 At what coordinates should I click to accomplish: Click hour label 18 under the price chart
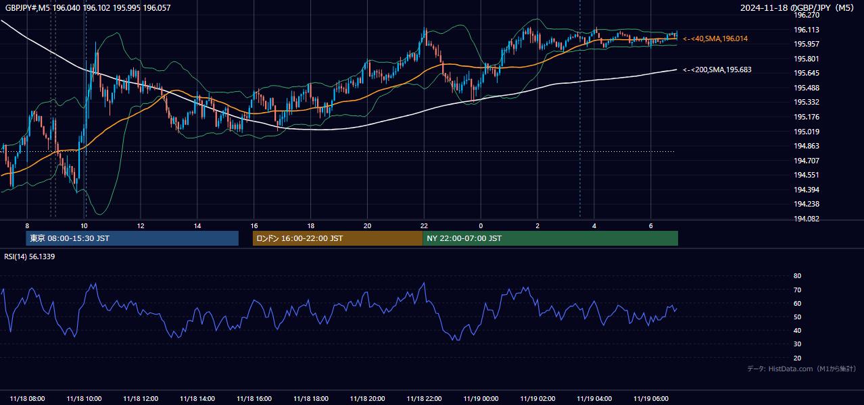point(311,225)
